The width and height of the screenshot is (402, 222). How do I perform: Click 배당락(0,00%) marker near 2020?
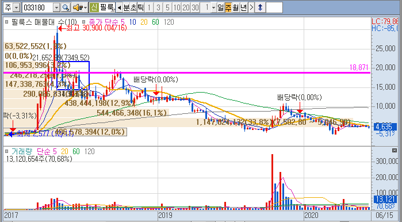(x=299, y=97)
